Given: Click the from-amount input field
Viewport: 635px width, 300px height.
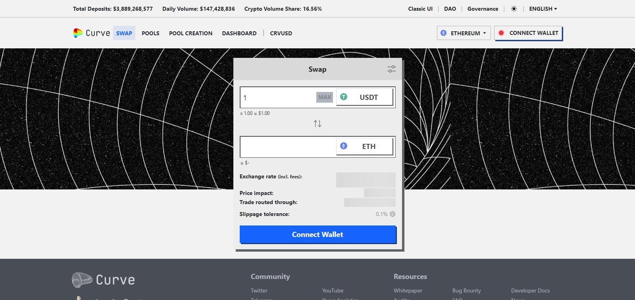Looking at the screenshot, I should [x=278, y=97].
